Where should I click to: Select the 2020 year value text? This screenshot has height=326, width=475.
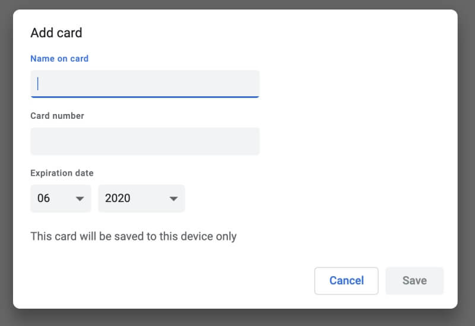[x=118, y=198]
